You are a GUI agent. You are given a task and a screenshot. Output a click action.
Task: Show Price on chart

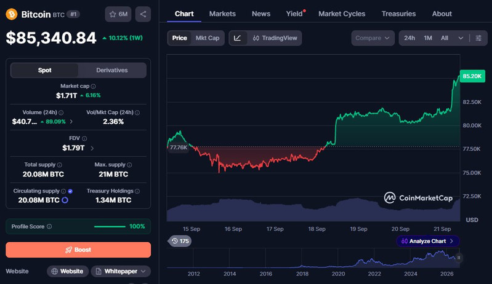click(x=179, y=38)
